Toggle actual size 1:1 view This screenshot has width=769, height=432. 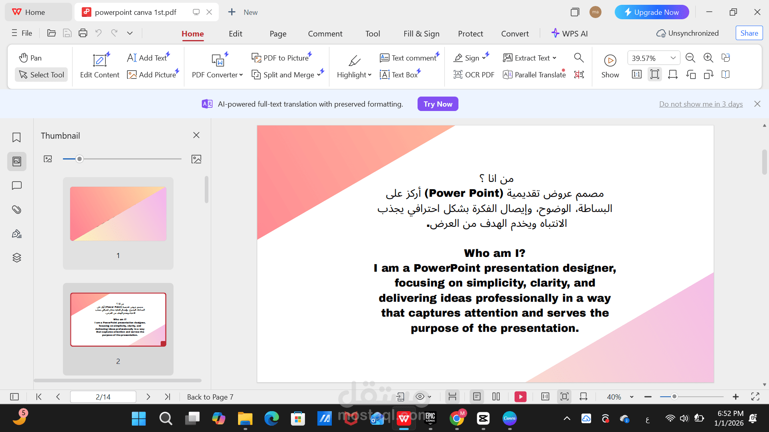pyautogui.click(x=636, y=74)
